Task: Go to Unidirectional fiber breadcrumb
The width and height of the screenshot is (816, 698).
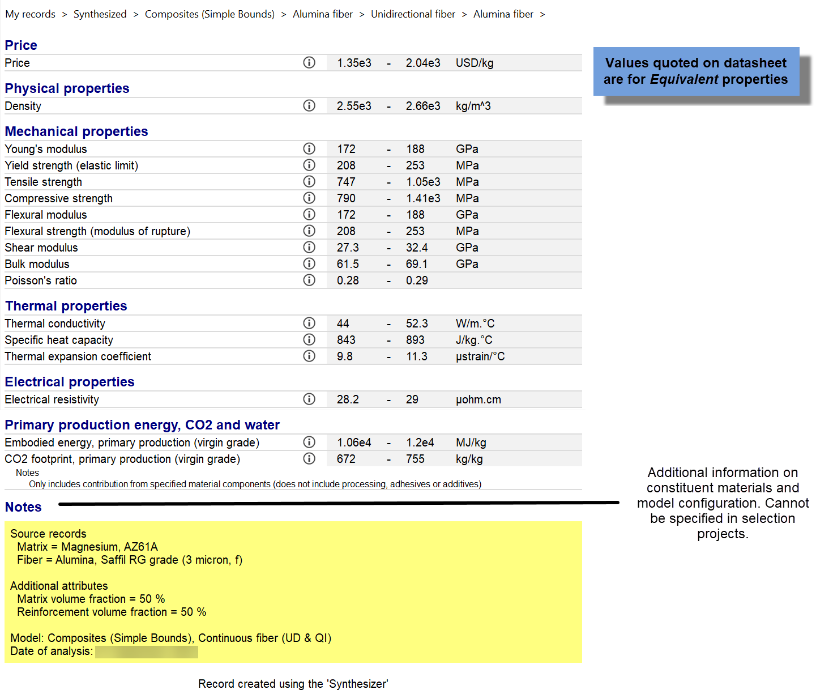Action: pos(413,14)
